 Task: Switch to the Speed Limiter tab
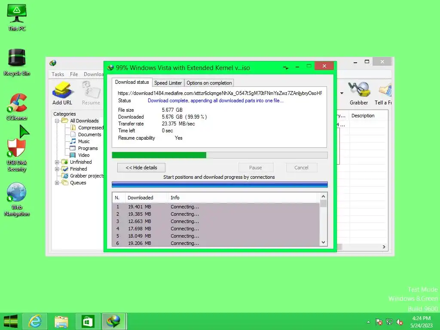[x=168, y=83]
